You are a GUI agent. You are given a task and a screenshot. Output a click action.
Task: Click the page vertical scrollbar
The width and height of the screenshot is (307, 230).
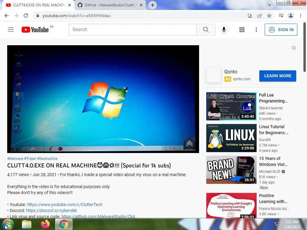point(305,47)
